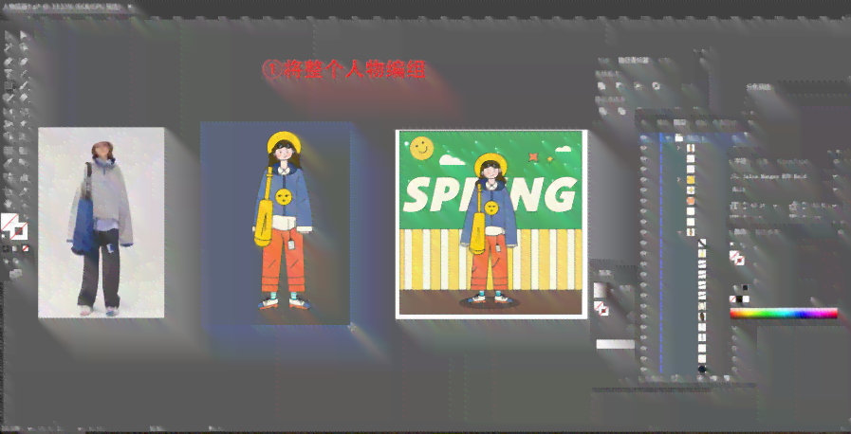Hide the orange circle thumbnail sublayer
Viewport: 851px width, 434px height.
643,201
